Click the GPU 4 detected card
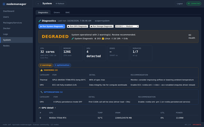Image resolution: width=204 pixels, height=127 pixels. click(95, 53)
